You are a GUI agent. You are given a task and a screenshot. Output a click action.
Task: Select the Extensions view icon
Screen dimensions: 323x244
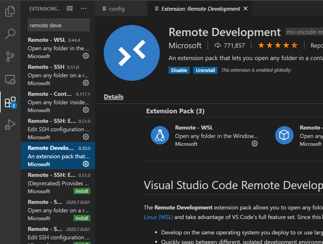[10, 102]
